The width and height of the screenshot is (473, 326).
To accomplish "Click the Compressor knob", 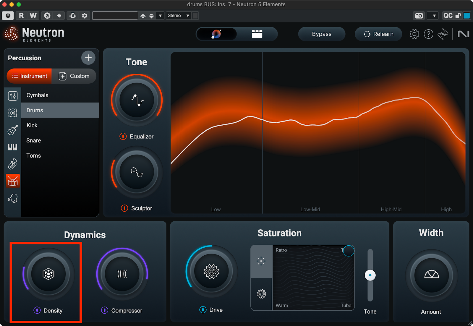I will pyautogui.click(x=122, y=274).
